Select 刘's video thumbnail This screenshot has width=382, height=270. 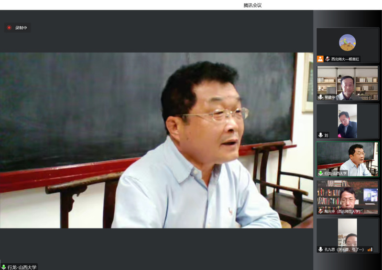tap(348, 120)
